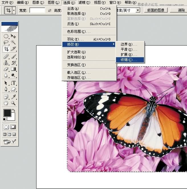Open the 视图(V) menu
This screenshot has height=189, width=187.
[x=100, y=3]
